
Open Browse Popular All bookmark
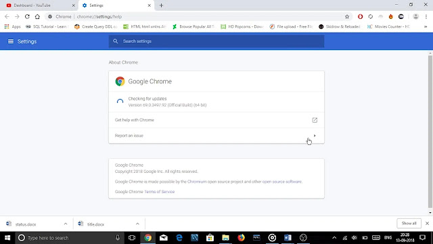(193, 26)
